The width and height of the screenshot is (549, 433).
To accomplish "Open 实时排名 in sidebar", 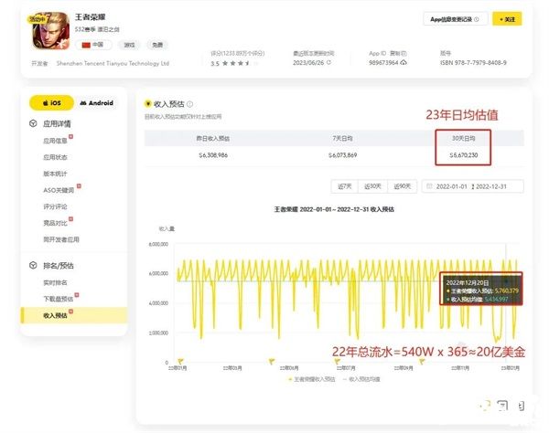I will click(x=55, y=282).
